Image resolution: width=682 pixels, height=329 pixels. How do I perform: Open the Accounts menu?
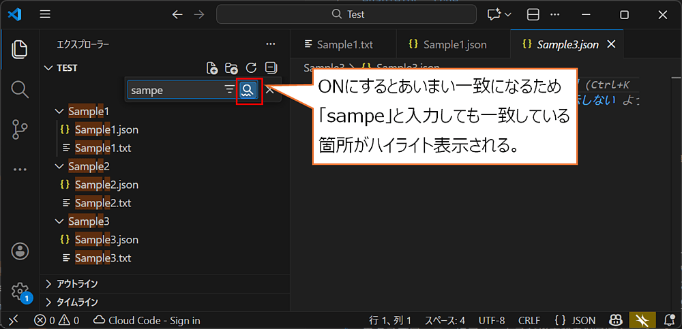tap(20, 251)
